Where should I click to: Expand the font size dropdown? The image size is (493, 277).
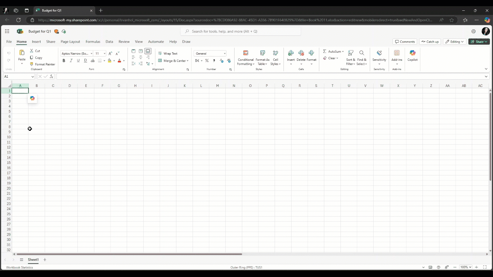click(104, 53)
